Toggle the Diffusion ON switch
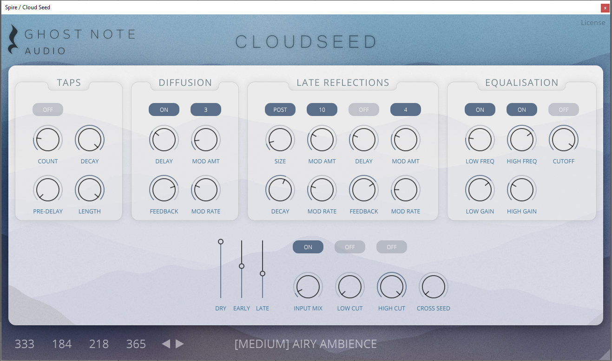 164,110
